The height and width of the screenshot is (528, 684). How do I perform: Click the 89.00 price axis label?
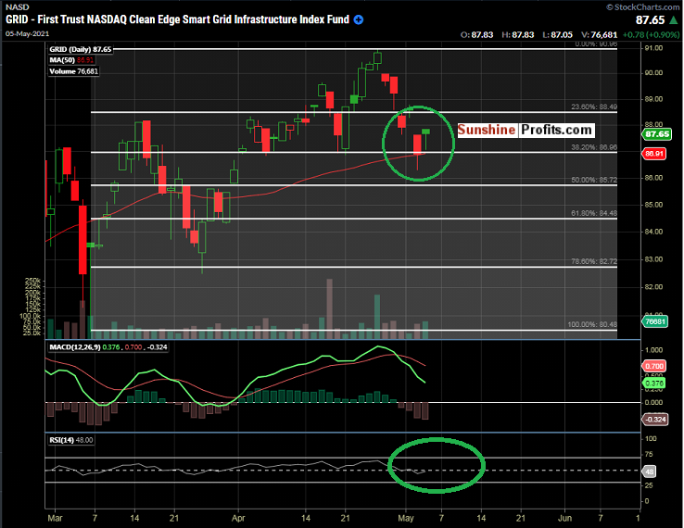click(x=653, y=99)
